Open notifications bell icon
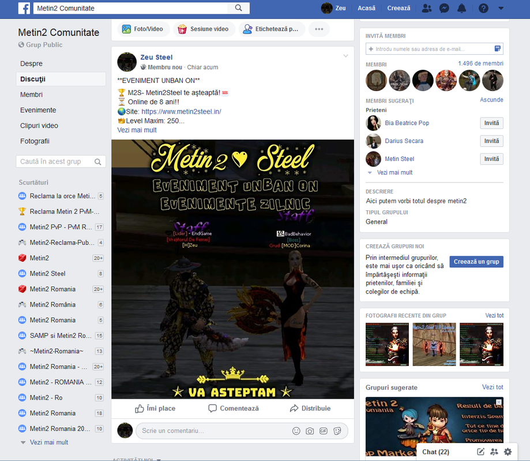The image size is (530, 461). [462, 8]
